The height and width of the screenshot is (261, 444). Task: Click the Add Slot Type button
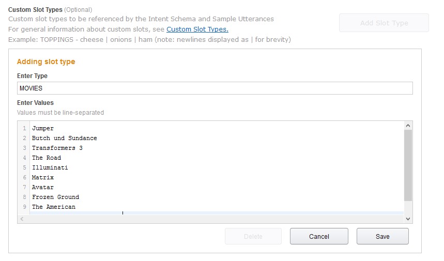[x=384, y=23]
